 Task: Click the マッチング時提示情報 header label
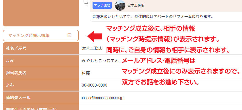pos(29,35)
